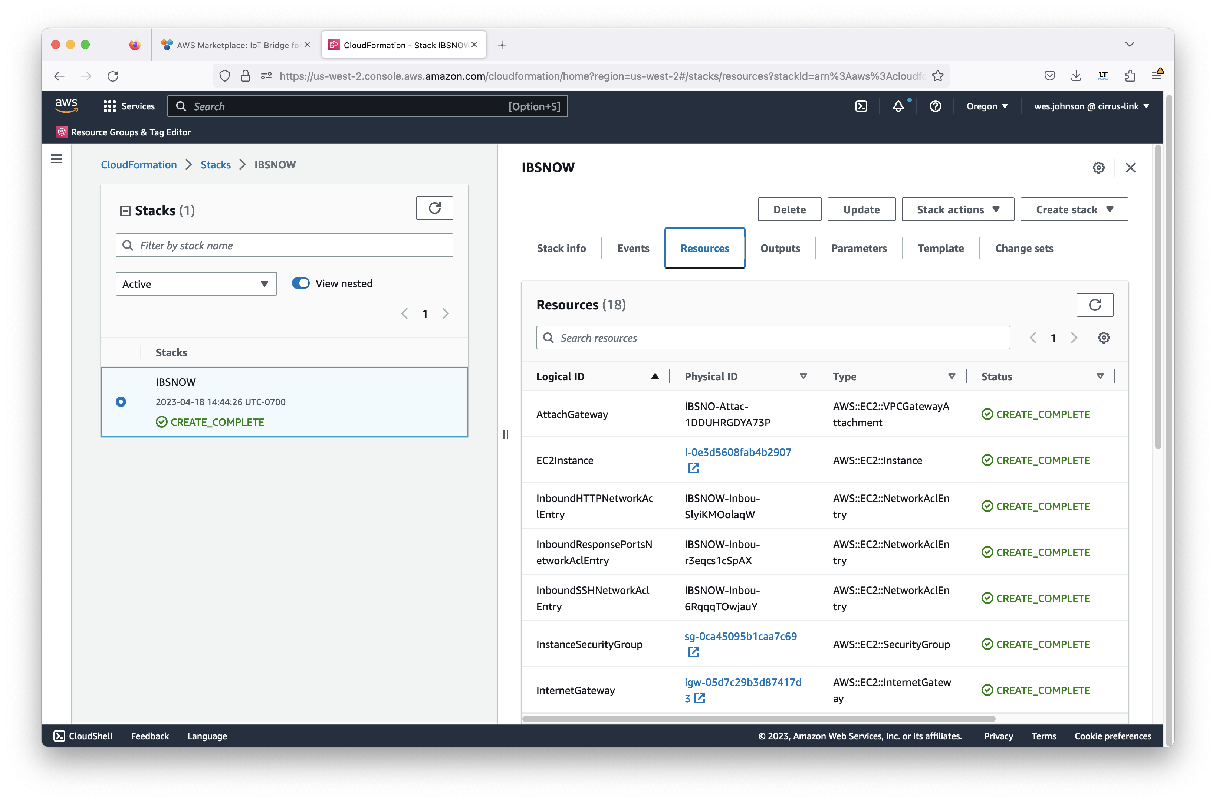The height and width of the screenshot is (802, 1216).
Task: Follow the CloudFormation breadcrumb link
Action: coord(139,165)
